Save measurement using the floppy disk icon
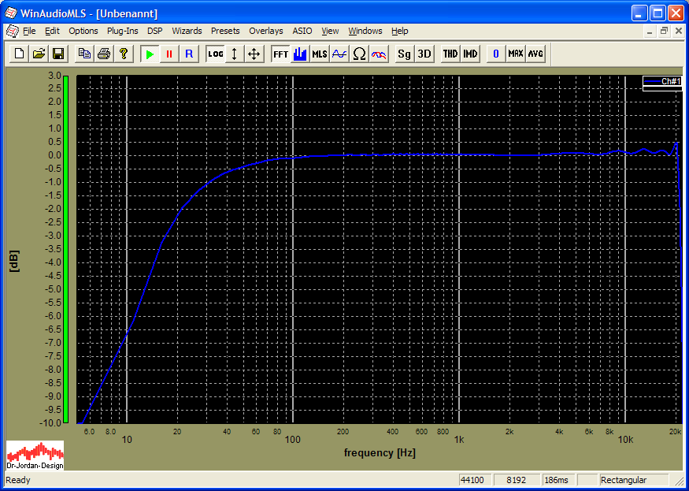Screen dimensions: 689x491 click(58, 54)
